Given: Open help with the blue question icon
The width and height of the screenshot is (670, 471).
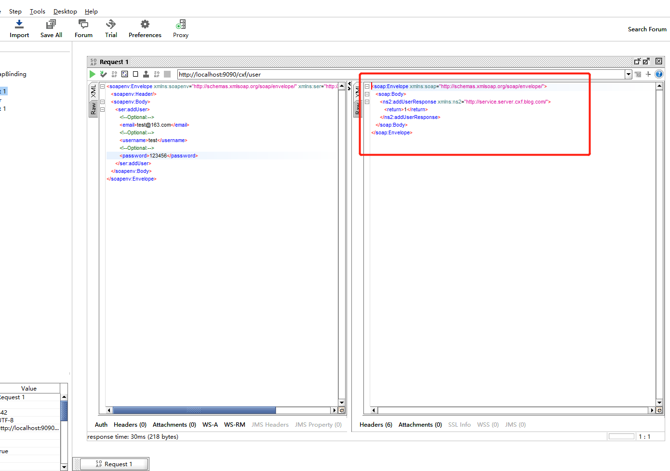Looking at the screenshot, I should pos(659,74).
